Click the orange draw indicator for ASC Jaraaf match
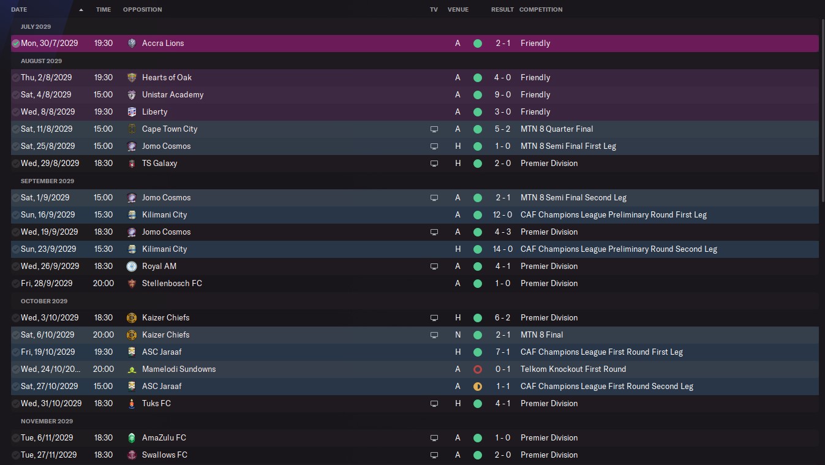 click(x=478, y=386)
